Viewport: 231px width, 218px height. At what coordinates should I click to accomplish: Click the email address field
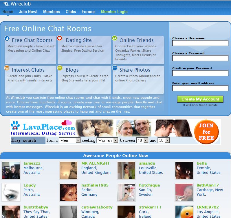click(200, 88)
